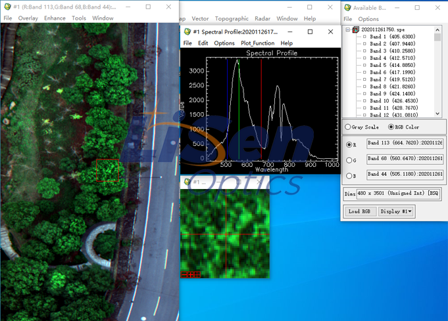Open the Topographic menu in the ENVI main bar
448x321 pixels.
click(x=232, y=18)
